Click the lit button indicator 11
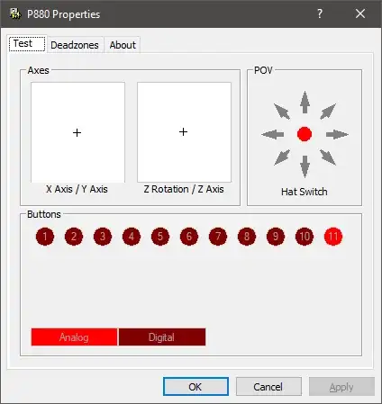The width and height of the screenshot is (382, 404). (333, 237)
